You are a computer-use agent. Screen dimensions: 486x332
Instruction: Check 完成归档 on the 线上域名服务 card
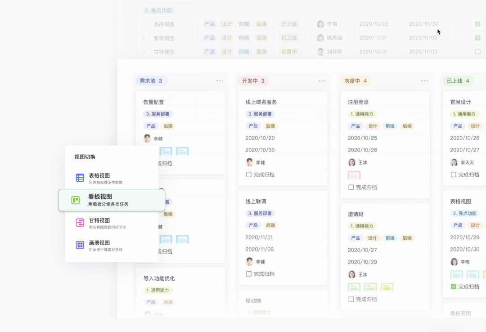[248, 175]
